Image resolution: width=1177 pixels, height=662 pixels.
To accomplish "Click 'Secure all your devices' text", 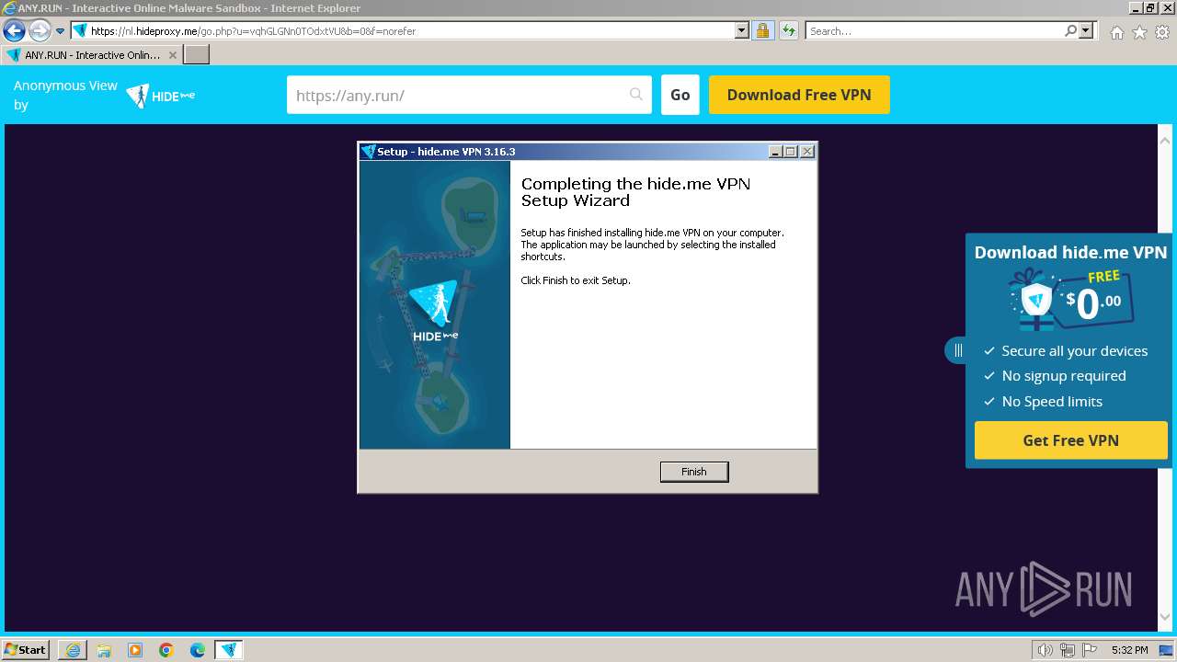I will 1075,351.
